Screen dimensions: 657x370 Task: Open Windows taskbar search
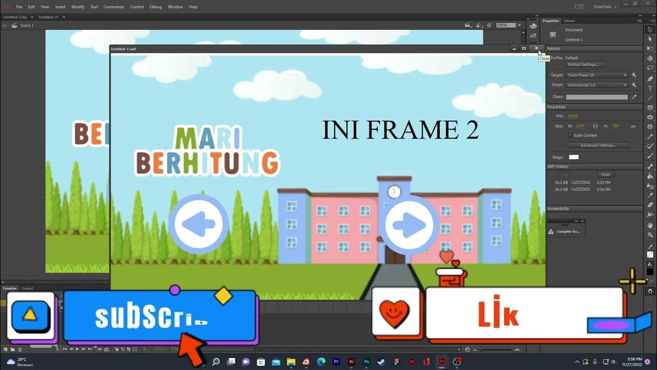click(216, 362)
